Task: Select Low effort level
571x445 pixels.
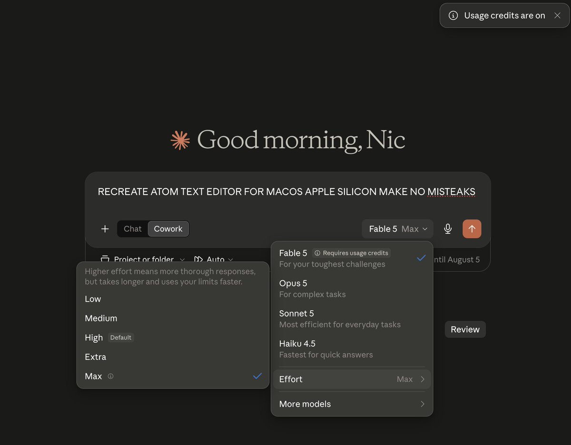Action: 173,299
